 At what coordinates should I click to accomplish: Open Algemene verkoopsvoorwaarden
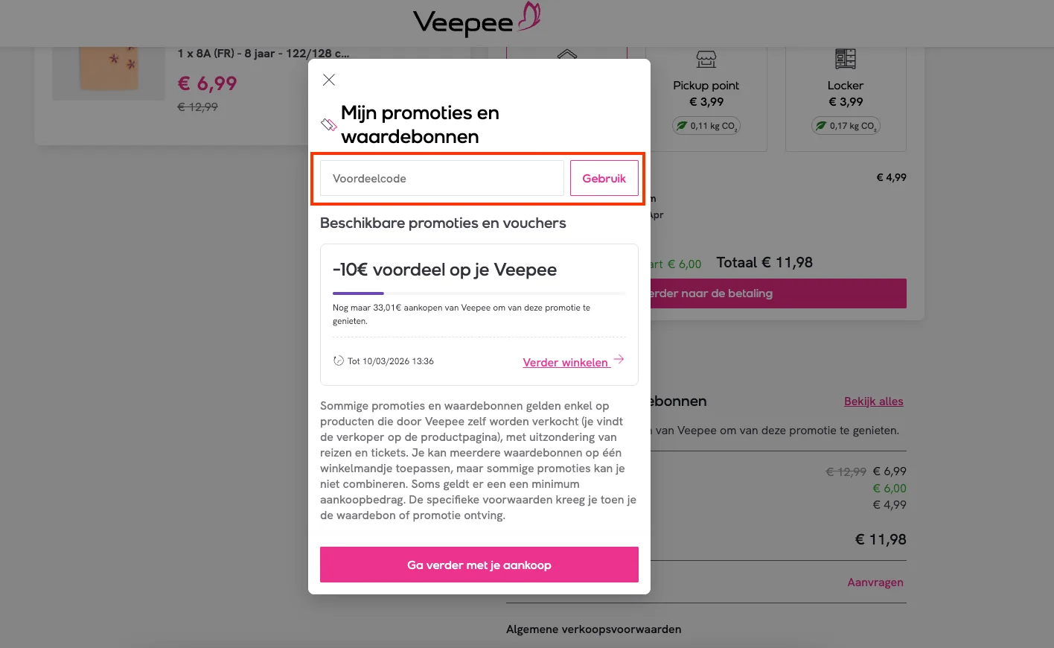point(593,629)
